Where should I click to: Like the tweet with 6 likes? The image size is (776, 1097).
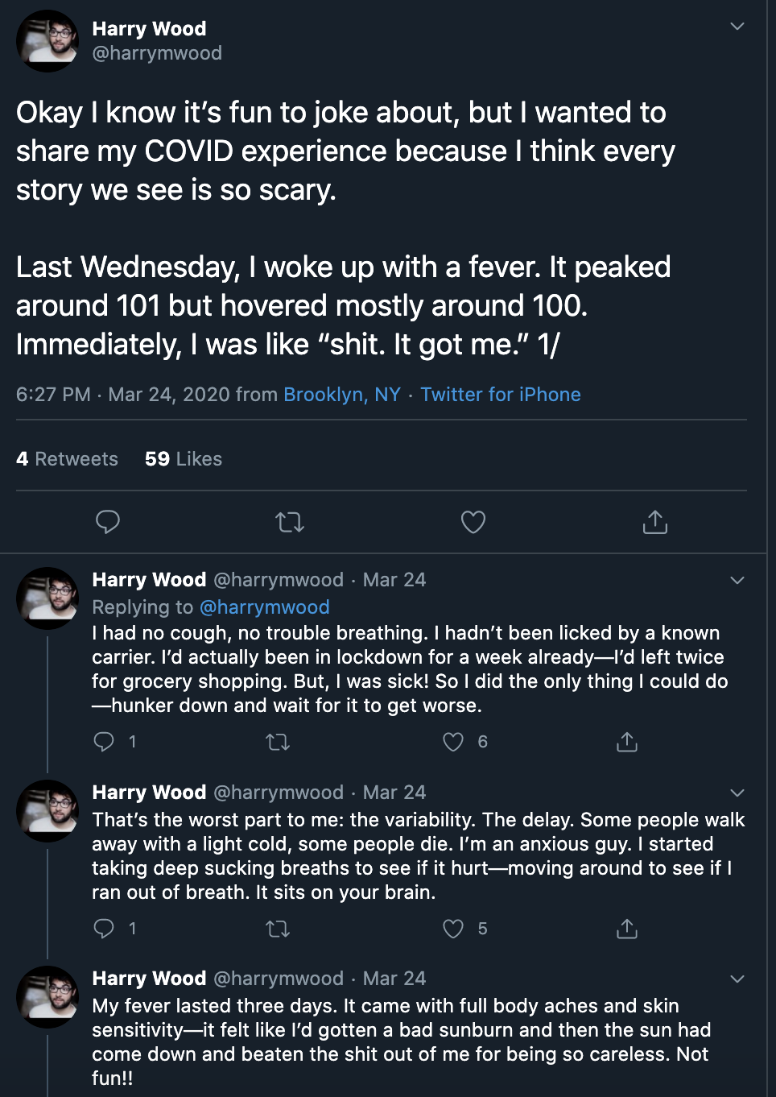(x=454, y=742)
